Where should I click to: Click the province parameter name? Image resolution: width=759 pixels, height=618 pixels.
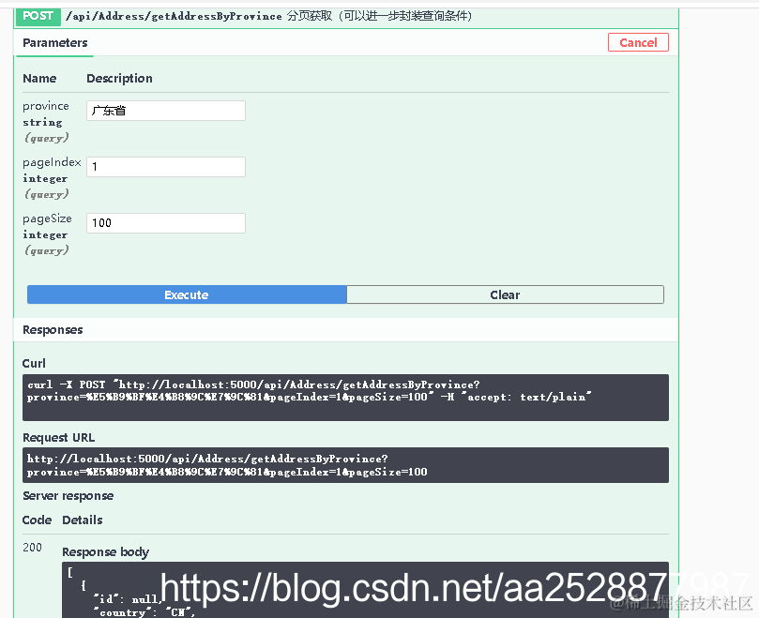point(46,106)
